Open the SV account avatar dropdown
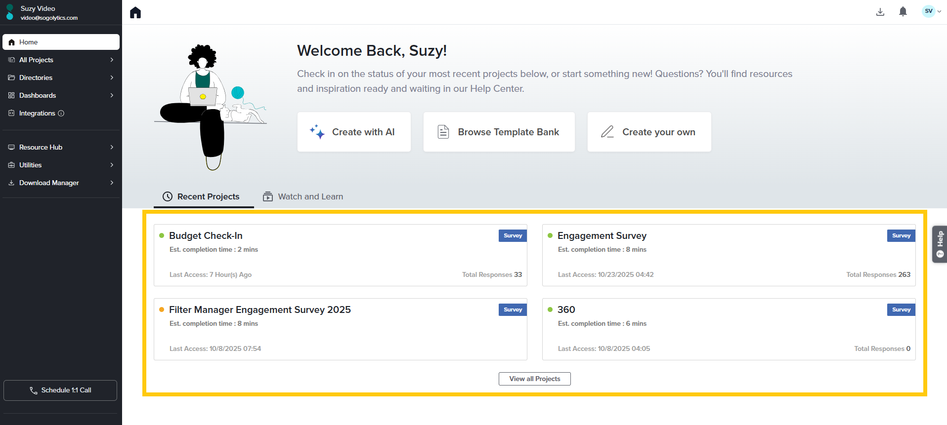The image size is (947, 425). coord(931,11)
